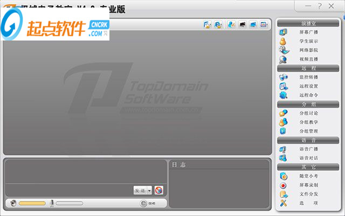Minimize the window
Screen dimensions: 345x216
tap(308, 6)
